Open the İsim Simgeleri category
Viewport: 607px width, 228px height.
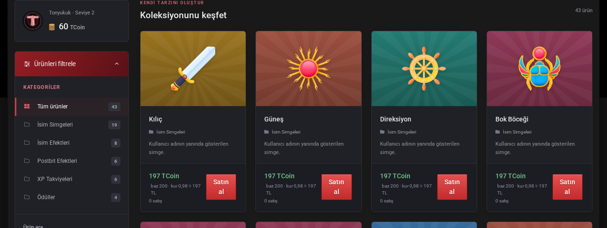click(x=72, y=125)
